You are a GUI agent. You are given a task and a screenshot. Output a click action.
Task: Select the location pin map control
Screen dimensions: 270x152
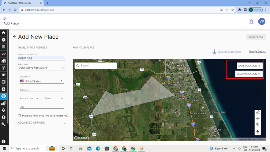258,124
